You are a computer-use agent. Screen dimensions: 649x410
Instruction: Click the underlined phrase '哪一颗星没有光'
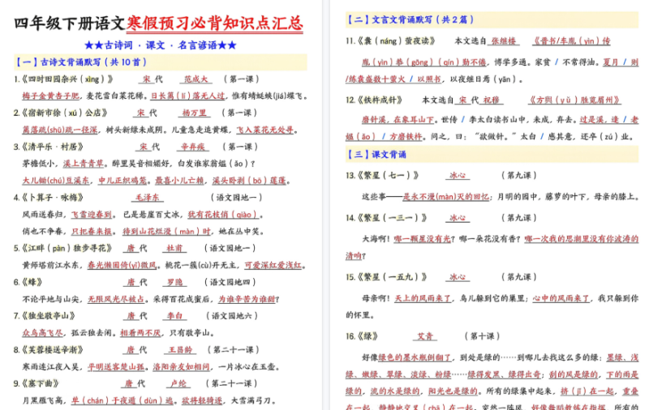coord(422,239)
